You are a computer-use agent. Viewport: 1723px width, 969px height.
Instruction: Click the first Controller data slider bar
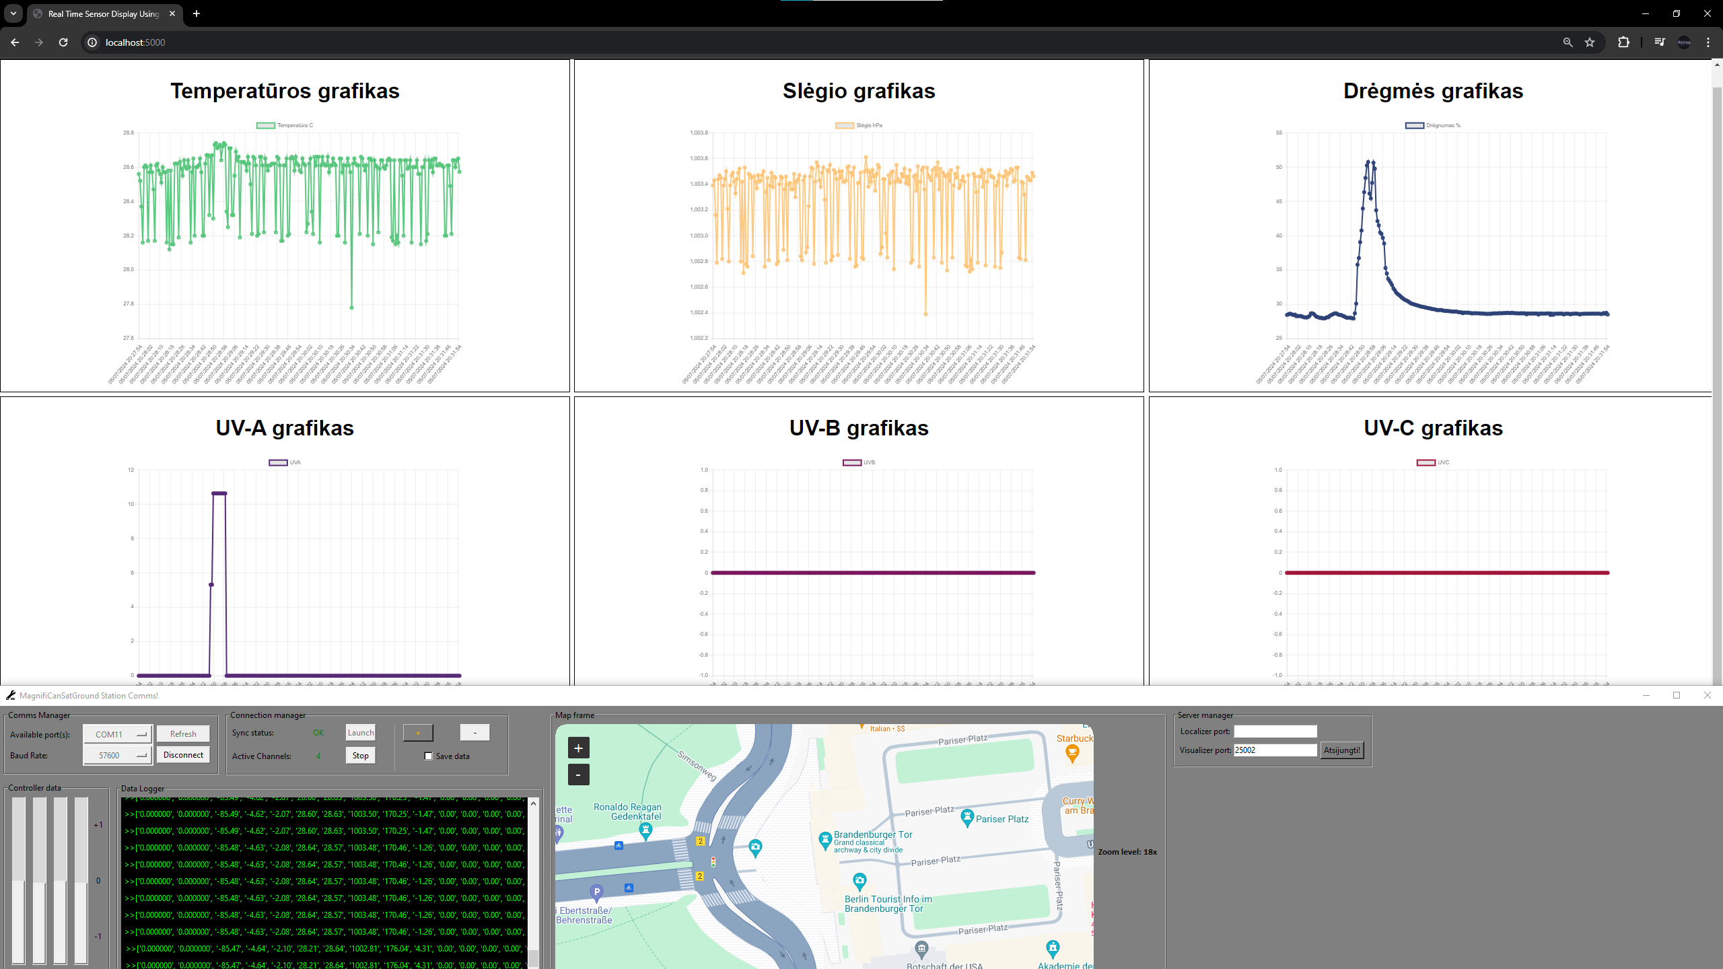click(x=18, y=880)
